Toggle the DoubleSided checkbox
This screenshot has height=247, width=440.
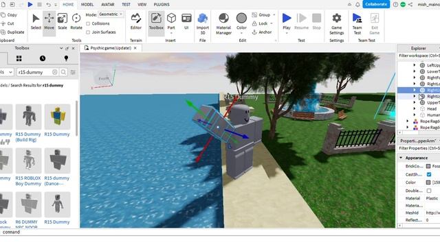pos(429,191)
